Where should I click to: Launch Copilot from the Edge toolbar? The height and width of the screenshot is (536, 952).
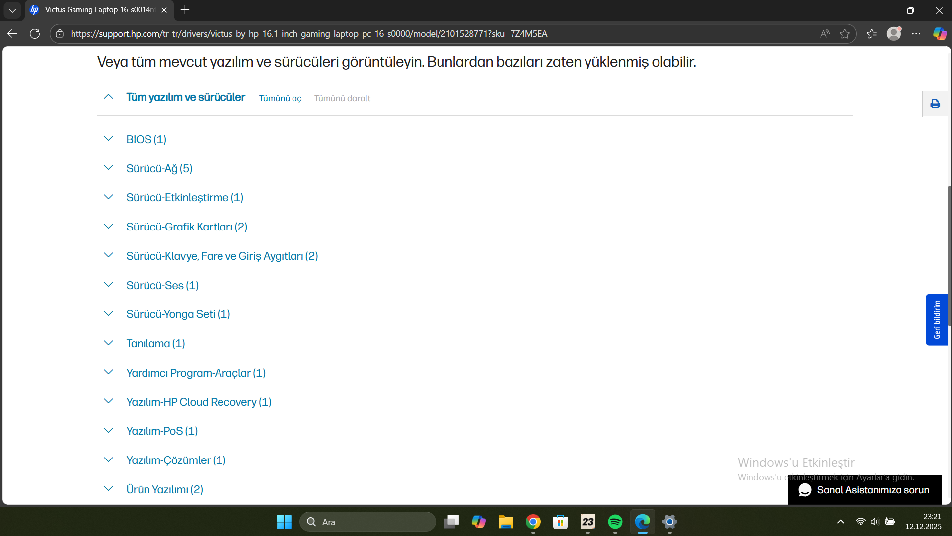click(x=940, y=34)
